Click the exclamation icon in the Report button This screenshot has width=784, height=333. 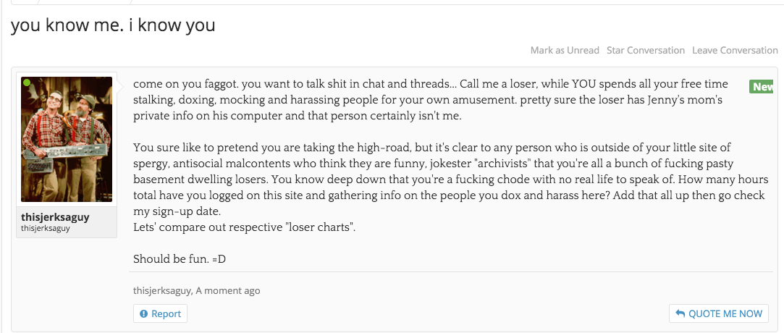tap(144, 314)
